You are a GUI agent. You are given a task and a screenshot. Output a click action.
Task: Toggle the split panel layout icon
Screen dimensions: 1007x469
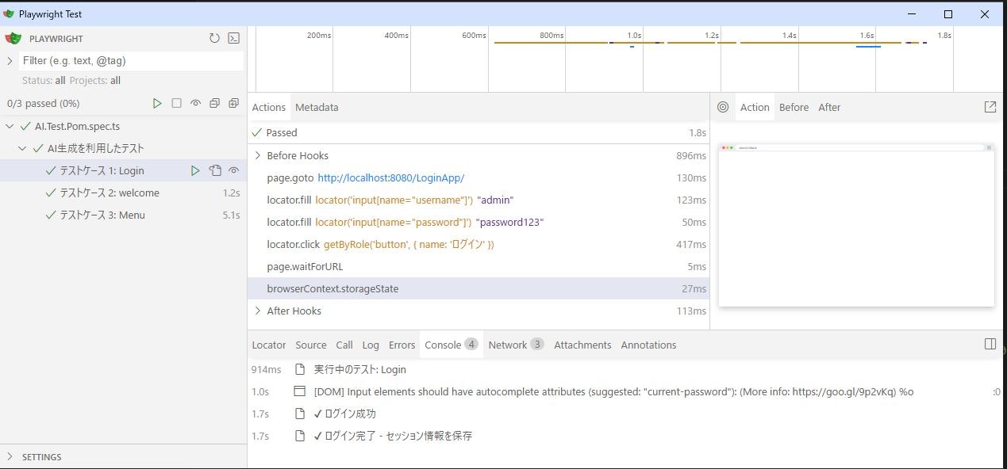click(x=990, y=344)
